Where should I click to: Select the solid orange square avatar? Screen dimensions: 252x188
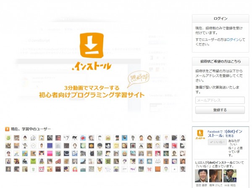tap(158, 169)
